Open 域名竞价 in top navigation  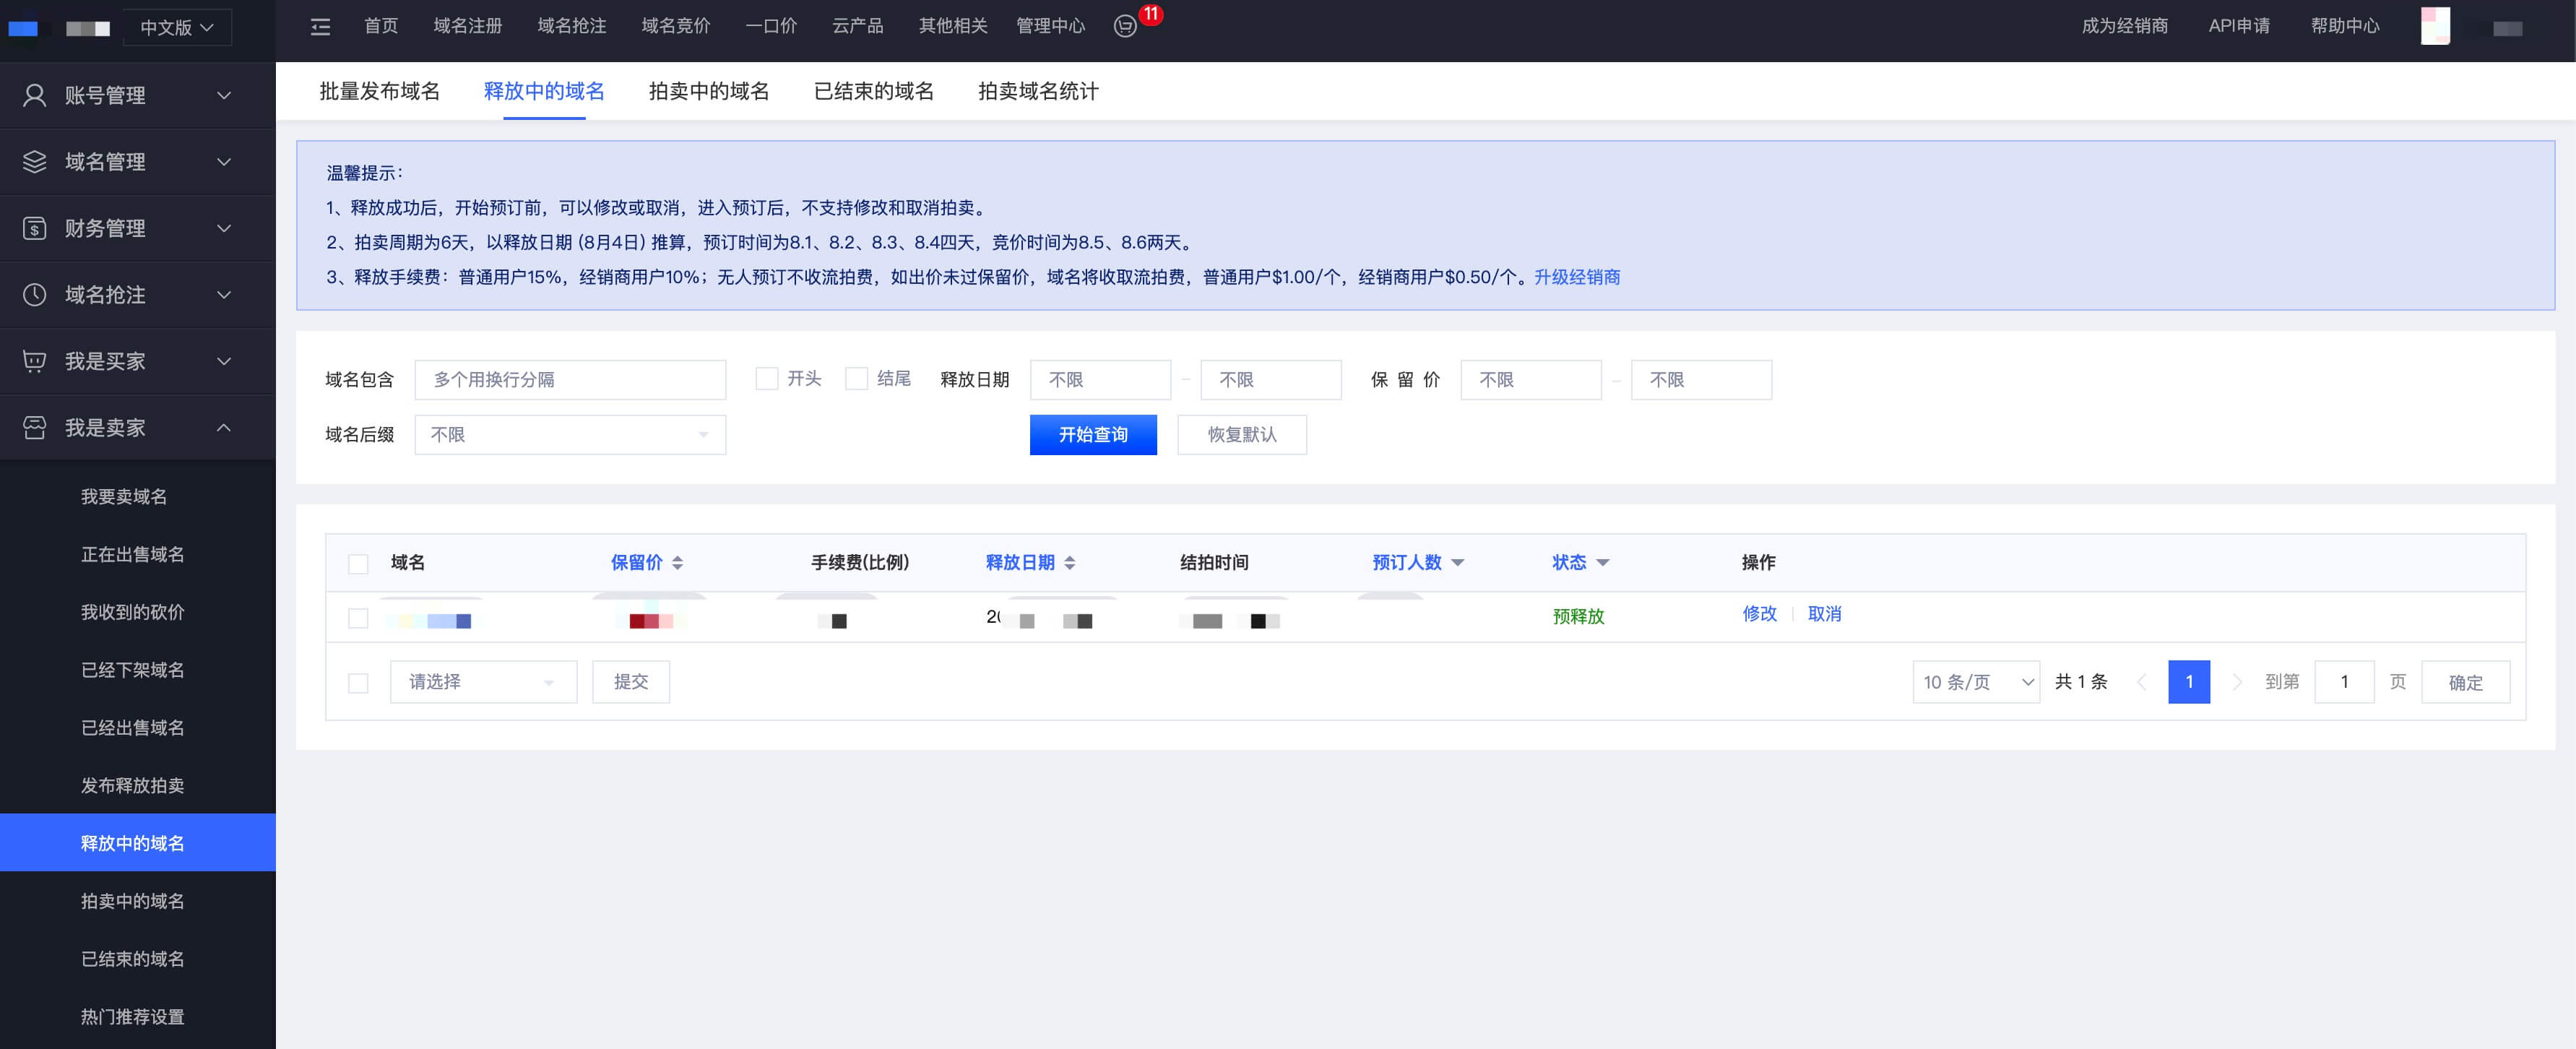(675, 26)
